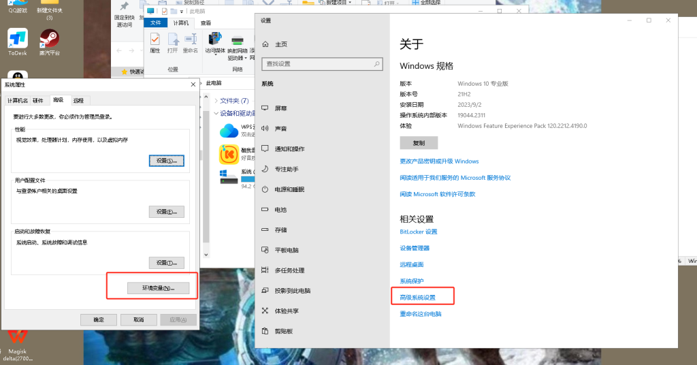Click Explorer scrollbar down arrow
This screenshot has height=365, width=697.
tap(206, 255)
